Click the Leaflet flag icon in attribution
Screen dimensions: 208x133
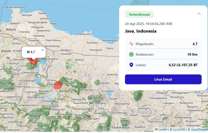tap(156, 130)
